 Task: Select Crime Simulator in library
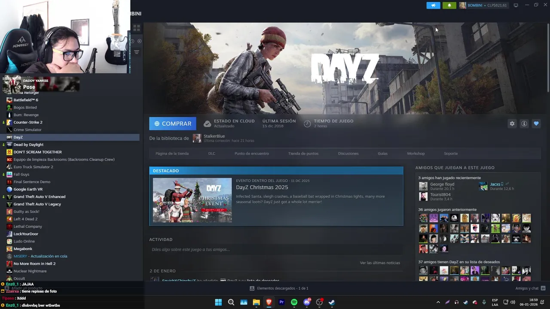pyautogui.click(x=27, y=130)
